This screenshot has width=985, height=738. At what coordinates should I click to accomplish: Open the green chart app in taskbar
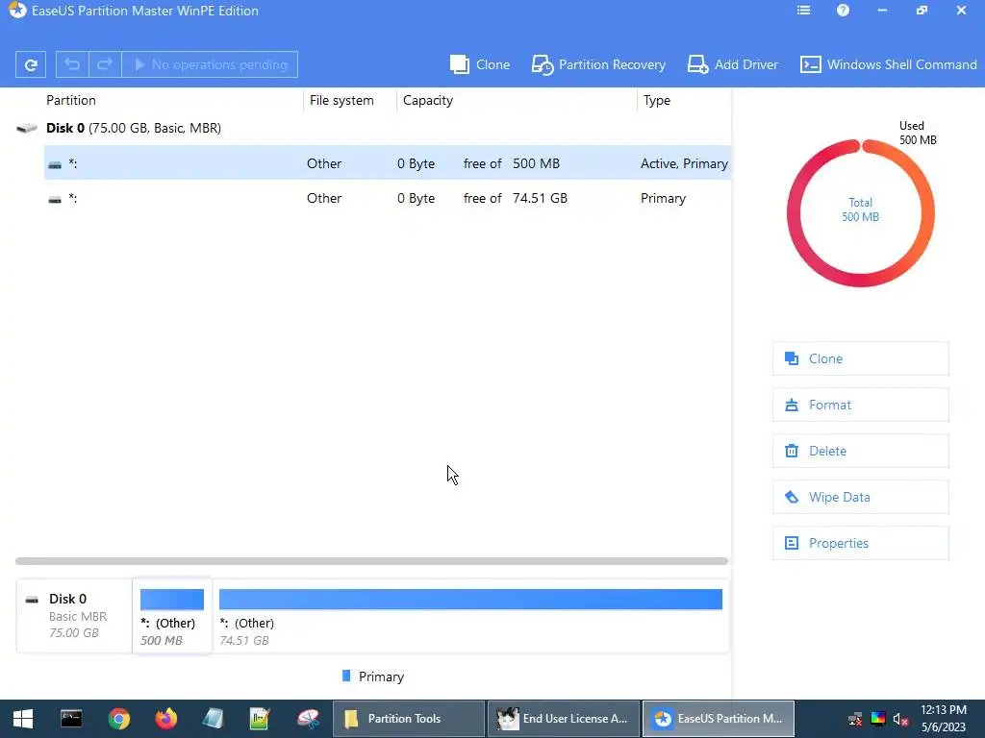(260, 719)
